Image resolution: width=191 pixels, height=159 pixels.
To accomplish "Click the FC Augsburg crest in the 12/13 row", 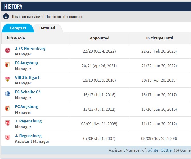I will point(7,108).
